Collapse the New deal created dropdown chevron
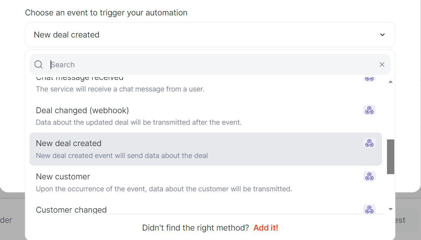The height and width of the screenshot is (240, 421). click(382, 35)
